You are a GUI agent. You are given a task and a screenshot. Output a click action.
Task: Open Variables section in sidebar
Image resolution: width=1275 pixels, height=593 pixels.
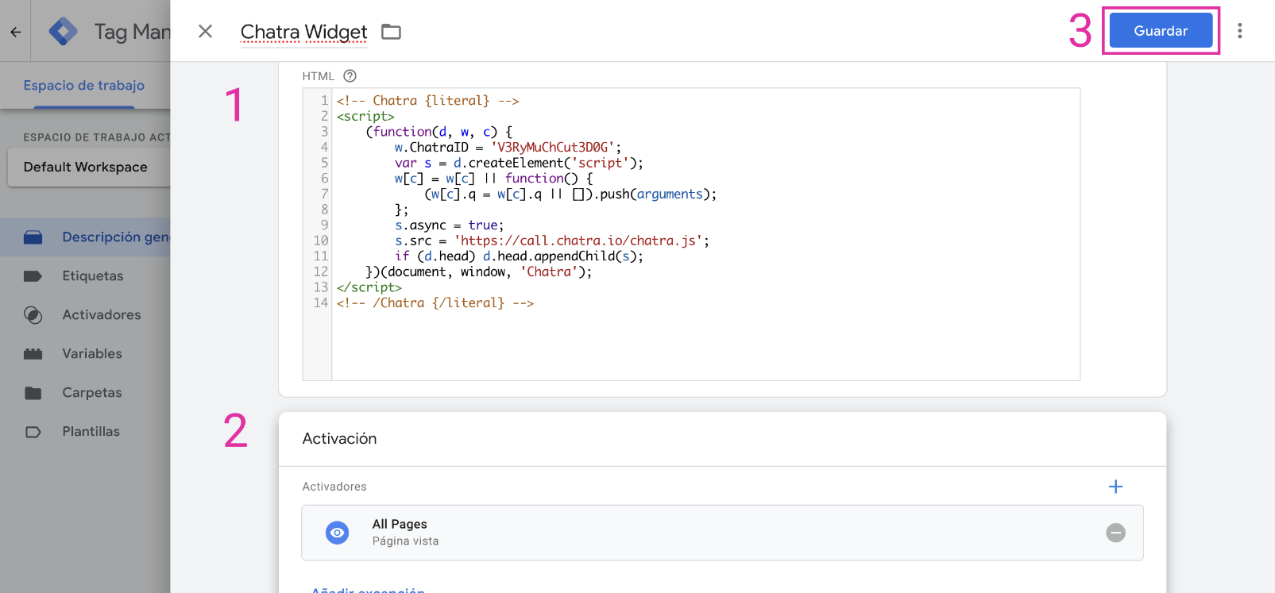tap(92, 354)
